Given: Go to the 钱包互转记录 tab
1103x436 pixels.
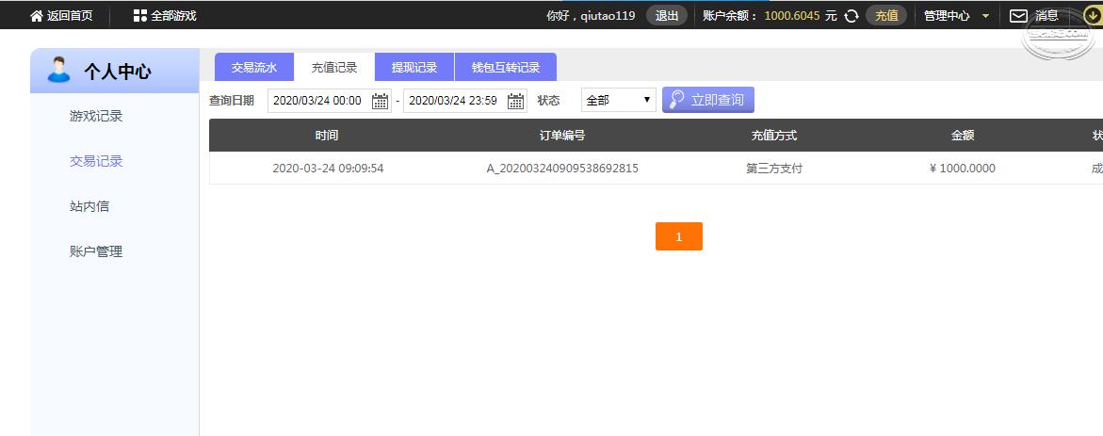Looking at the screenshot, I should click(506, 67).
